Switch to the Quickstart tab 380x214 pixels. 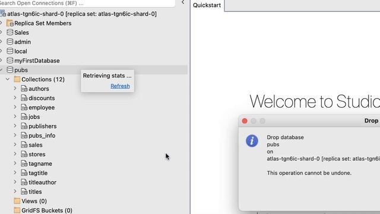207,5
